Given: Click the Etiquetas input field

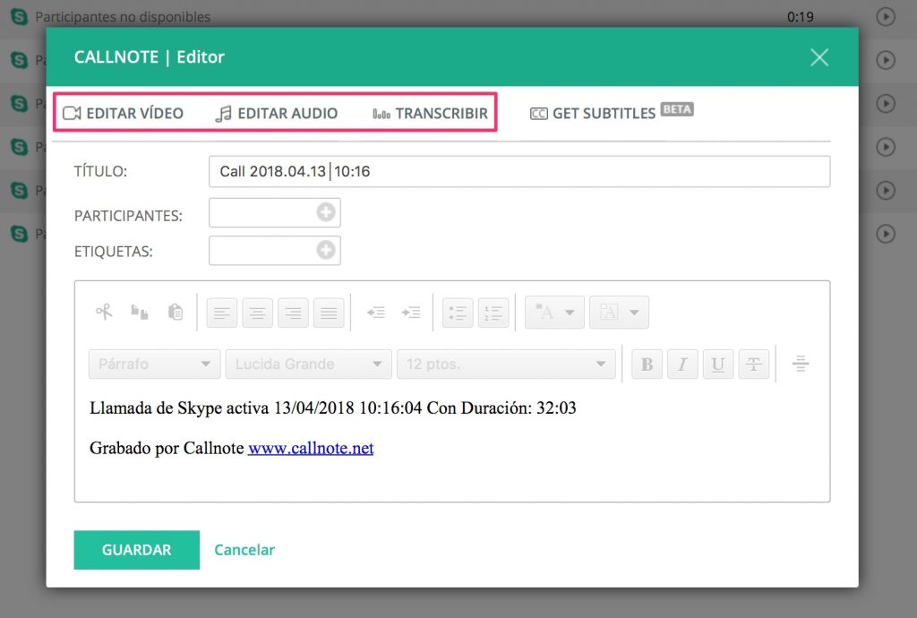Looking at the screenshot, I should click(x=274, y=250).
